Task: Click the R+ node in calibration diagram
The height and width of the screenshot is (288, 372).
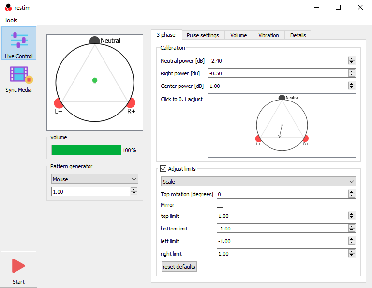Action: point(306,138)
